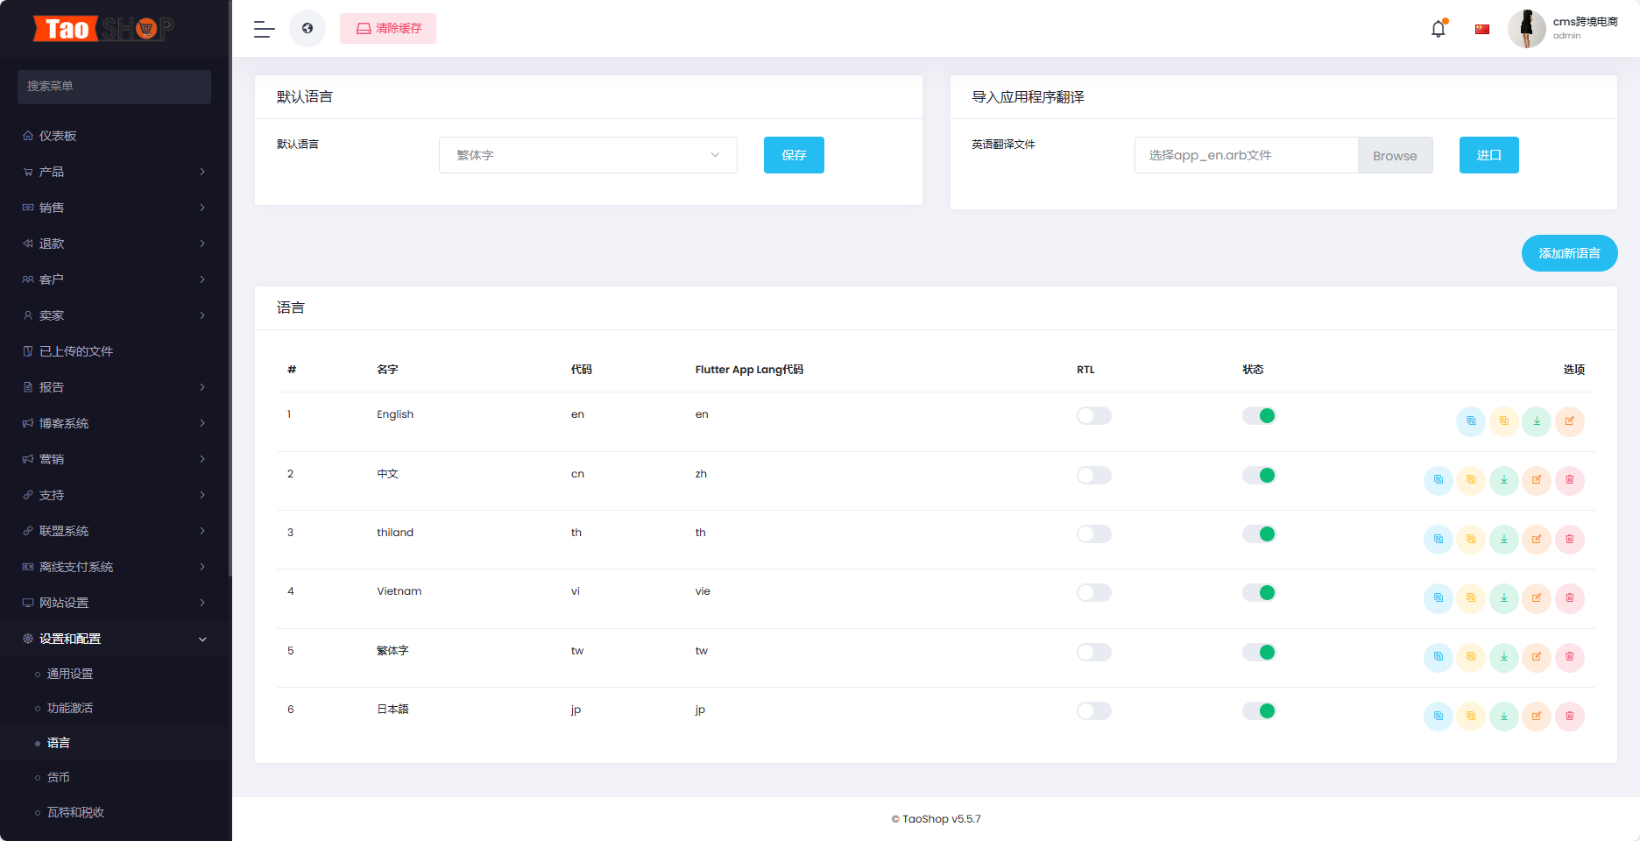This screenshot has height=841, width=1640.
Task: Open the globe browse-website icon
Action: click(307, 29)
